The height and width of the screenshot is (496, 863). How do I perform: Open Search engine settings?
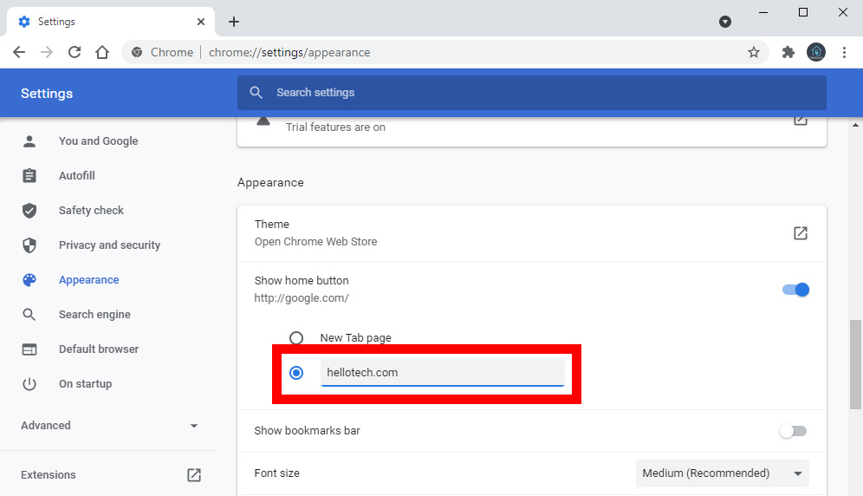[x=94, y=315]
